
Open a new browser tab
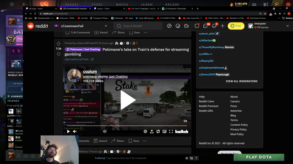click(x=198, y=9)
